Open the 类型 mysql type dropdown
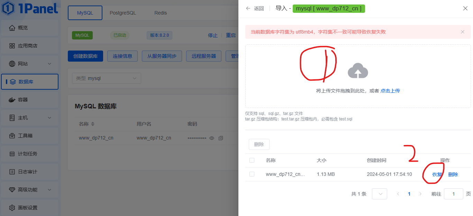The width and height of the screenshot is (473, 216). 106,78
